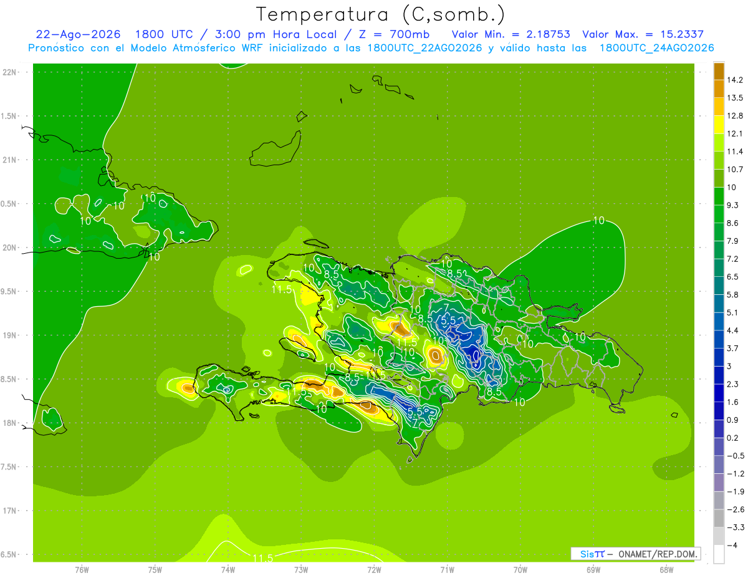
Task: Click the title "Temperatura (C,somb.)"
Action: point(380,14)
